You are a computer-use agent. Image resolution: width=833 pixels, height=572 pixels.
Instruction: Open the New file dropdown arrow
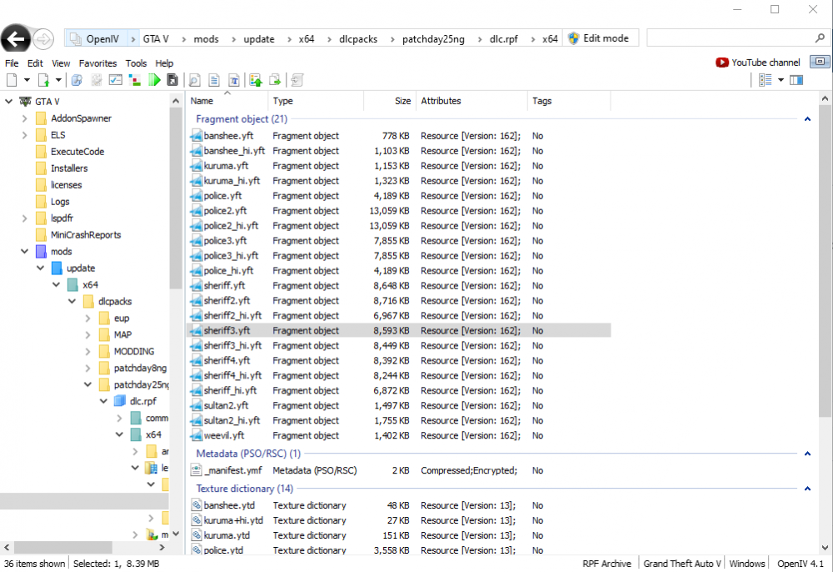tap(26, 80)
